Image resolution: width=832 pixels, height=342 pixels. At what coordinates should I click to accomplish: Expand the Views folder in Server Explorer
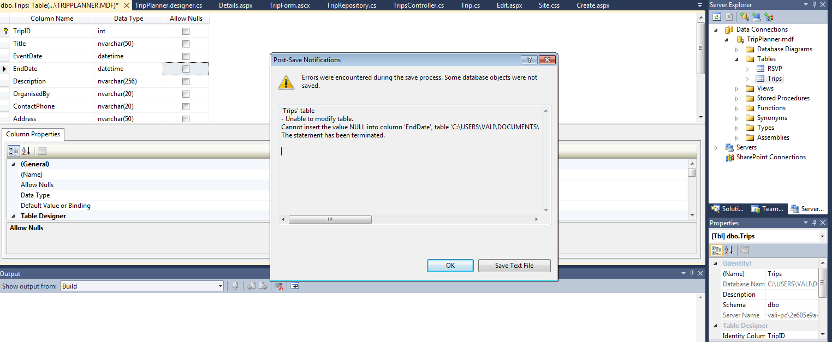coord(736,88)
